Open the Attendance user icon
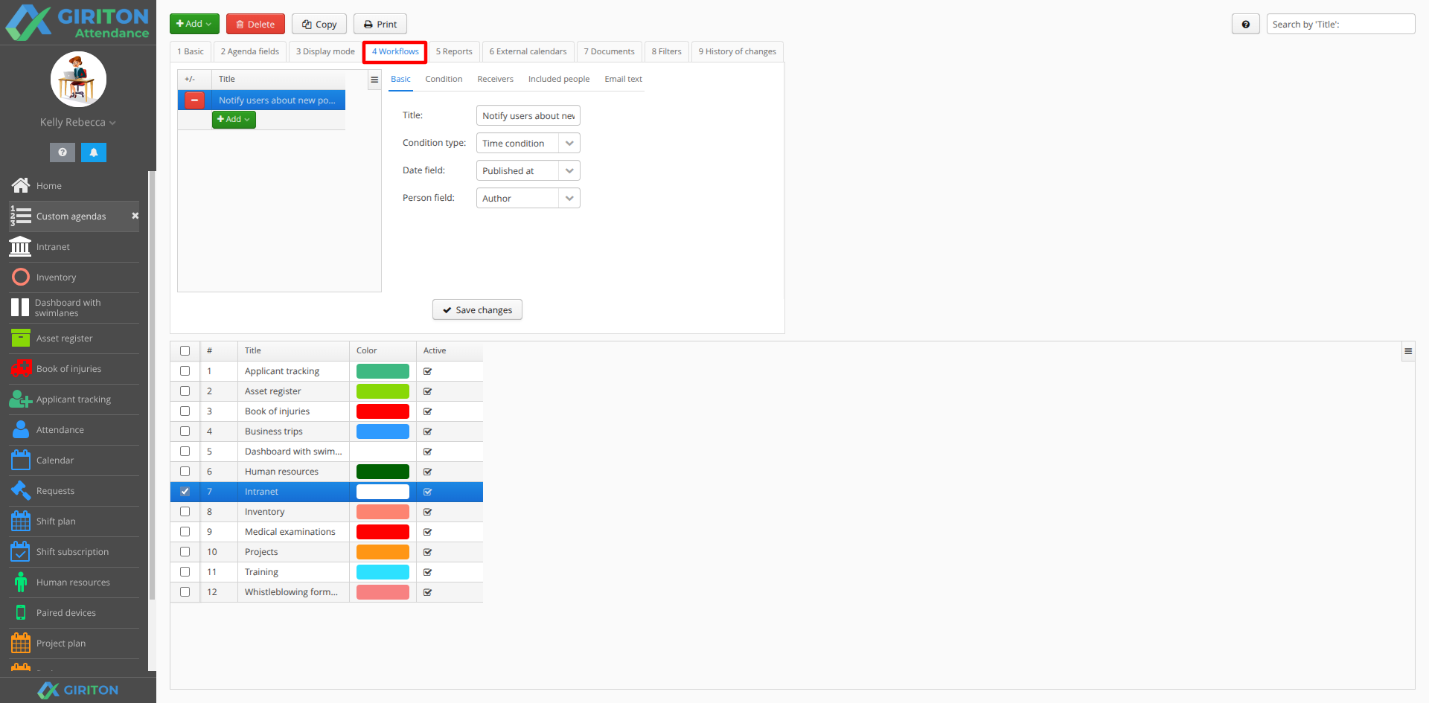The image size is (1429, 703). [x=21, y=429]
